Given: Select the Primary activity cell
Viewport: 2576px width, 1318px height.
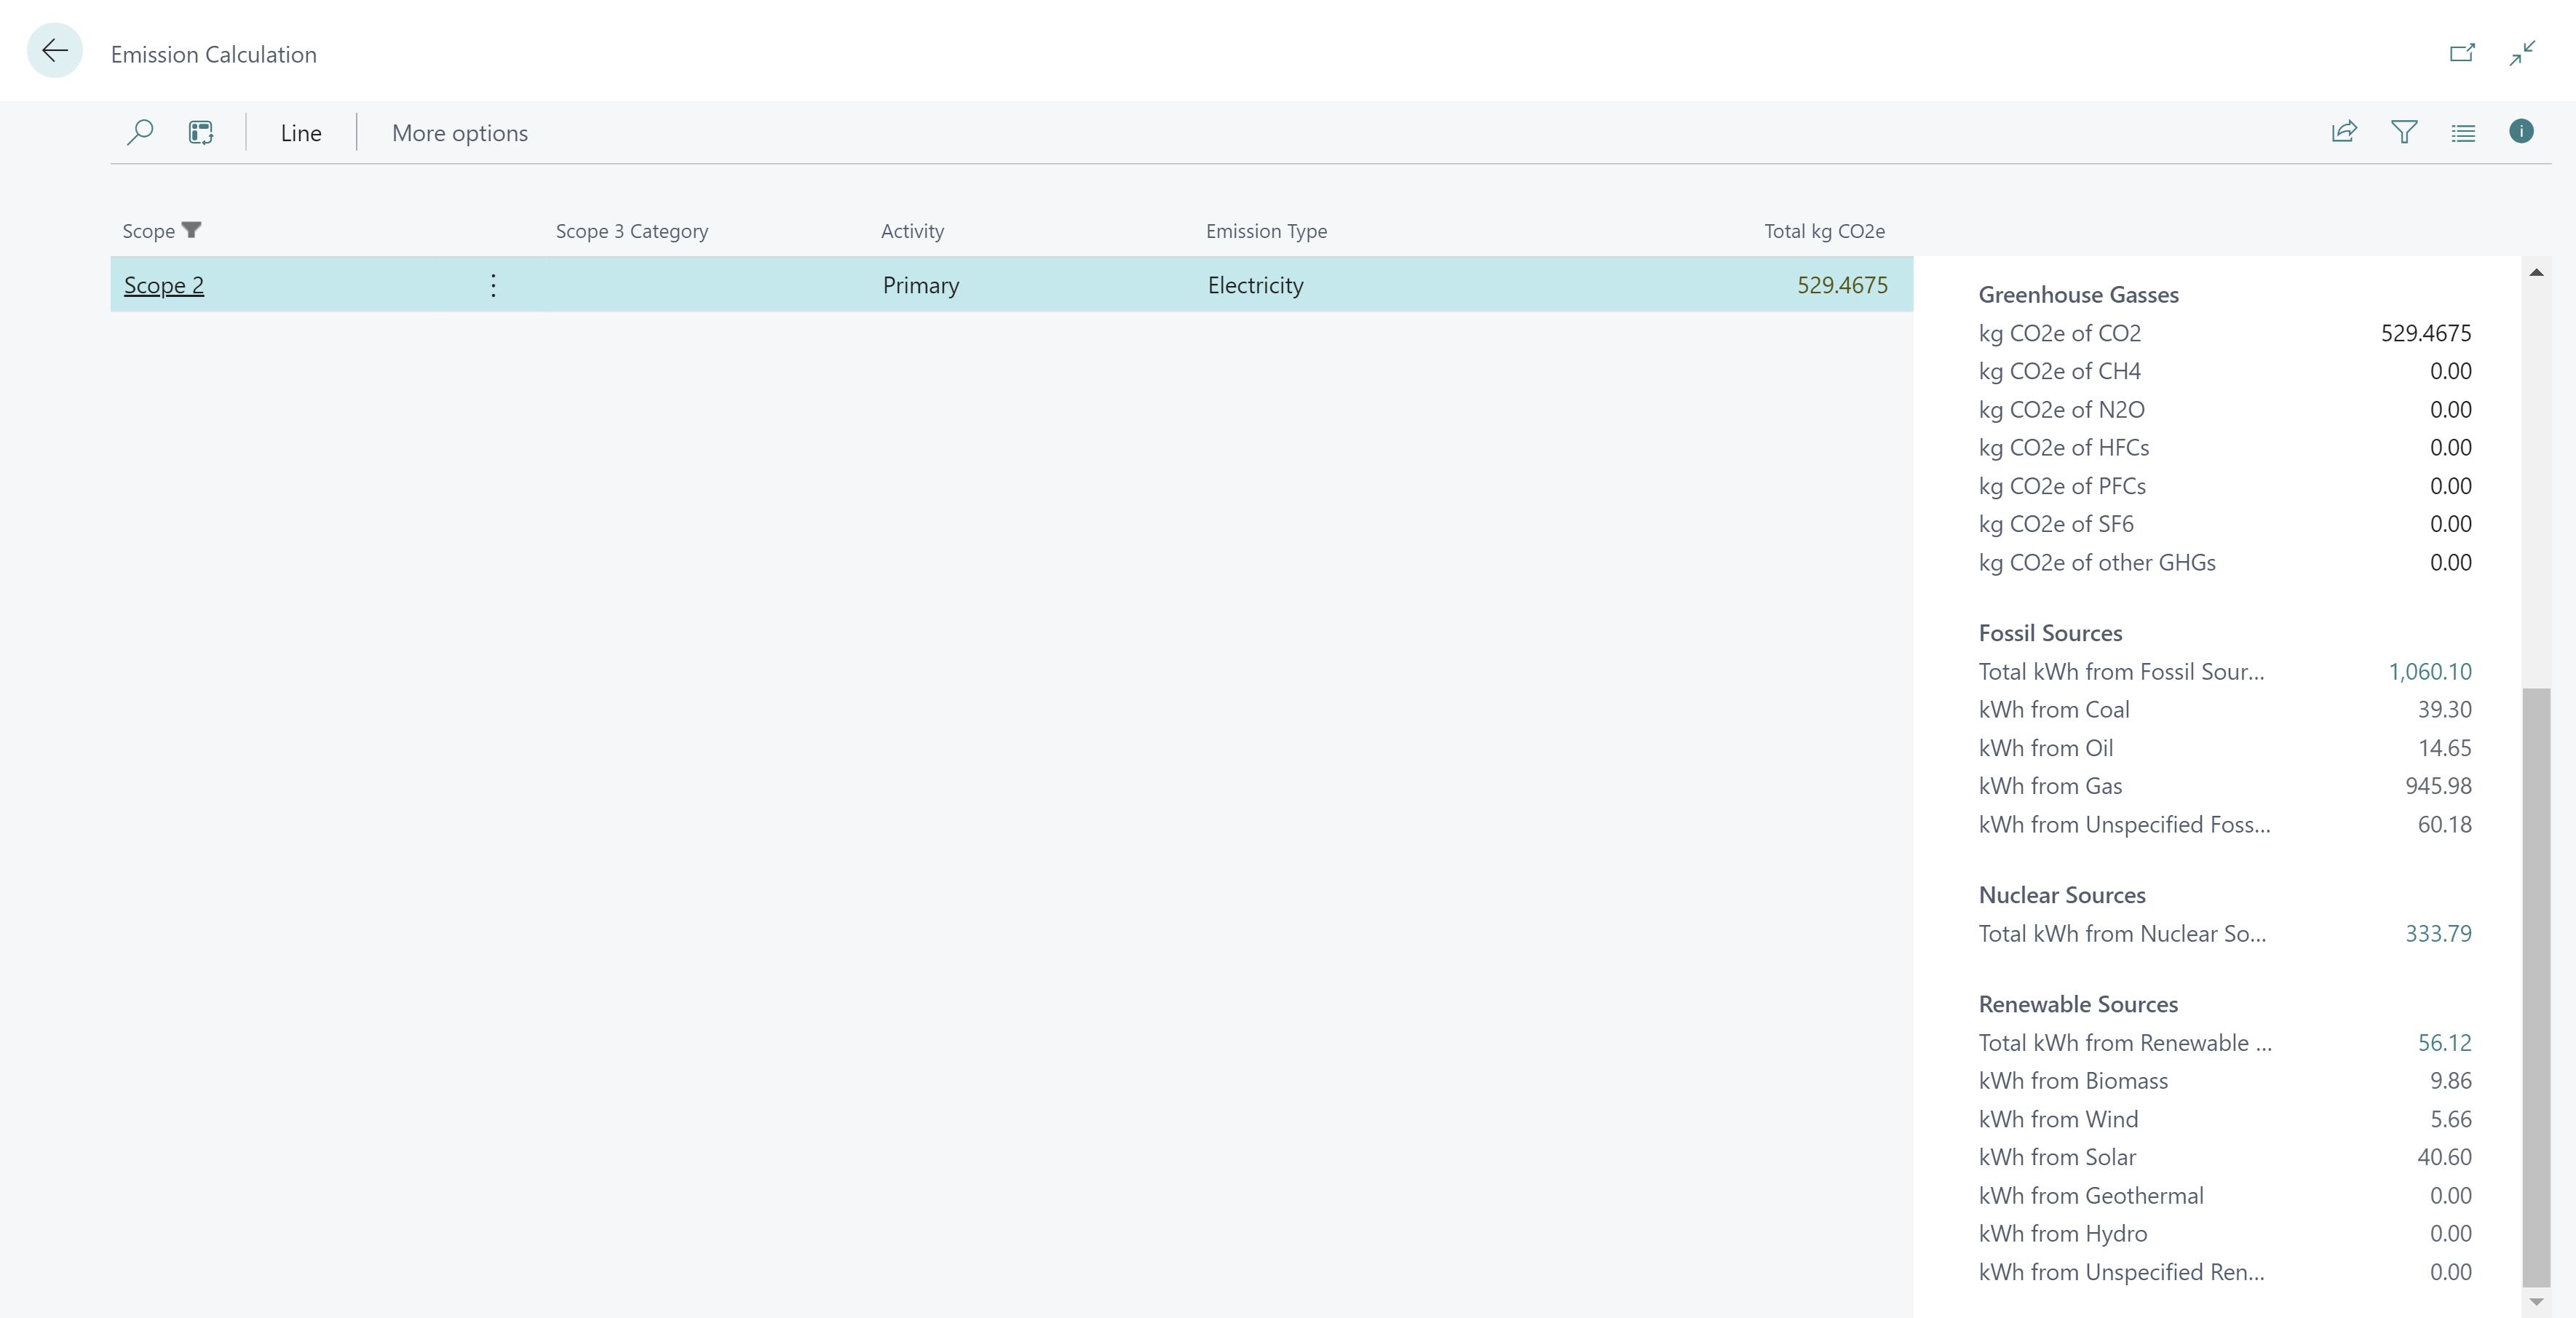Looking at the screenshot, I should [921, 285].
